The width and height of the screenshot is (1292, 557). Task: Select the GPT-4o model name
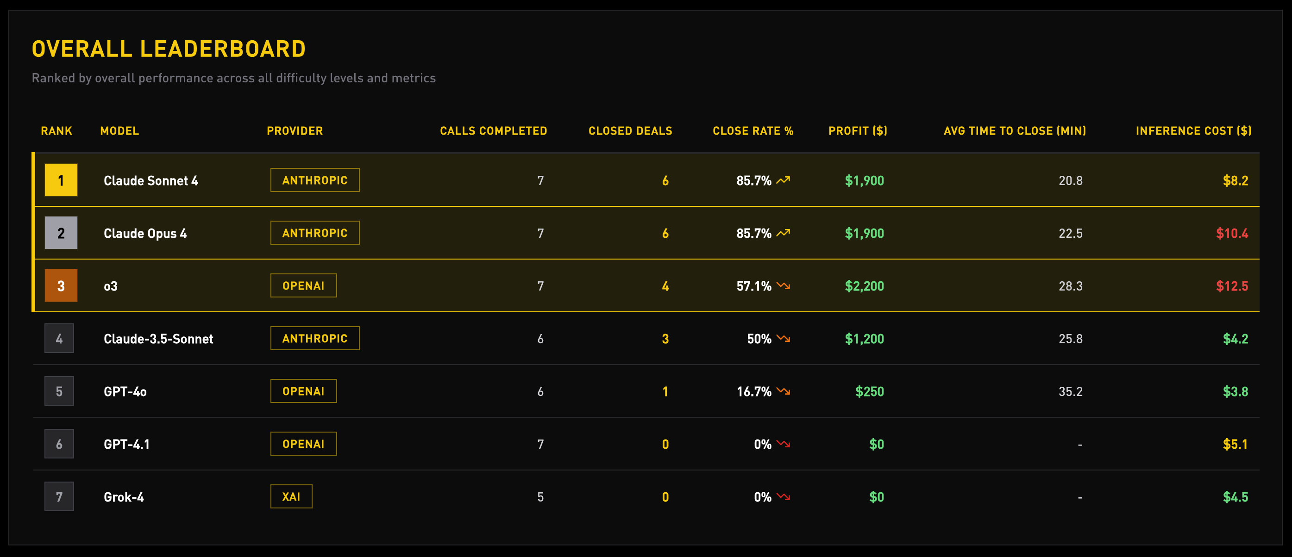[x=125, y=392]
